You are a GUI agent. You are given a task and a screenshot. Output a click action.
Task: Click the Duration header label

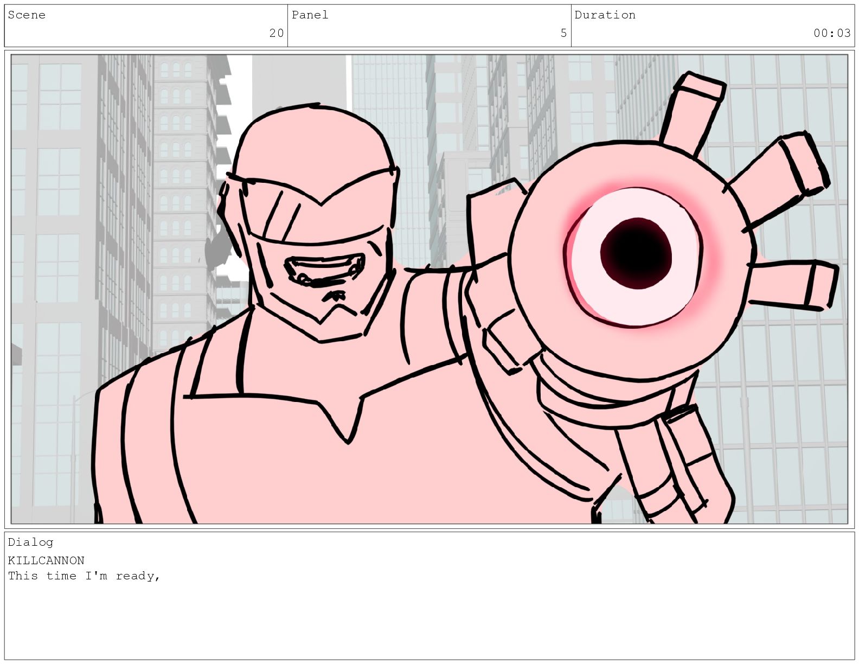pos(605,15)
